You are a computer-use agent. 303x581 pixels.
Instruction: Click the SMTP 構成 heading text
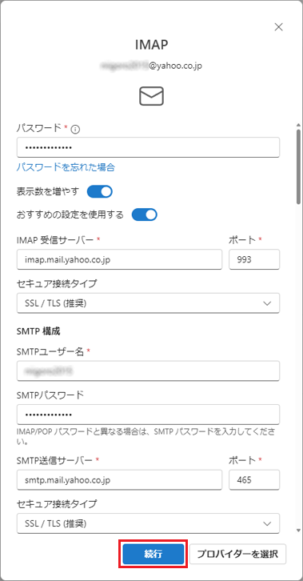[39, 331]
